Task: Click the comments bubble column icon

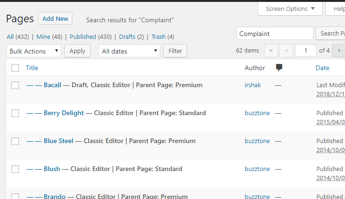Action: pos(279,68)
